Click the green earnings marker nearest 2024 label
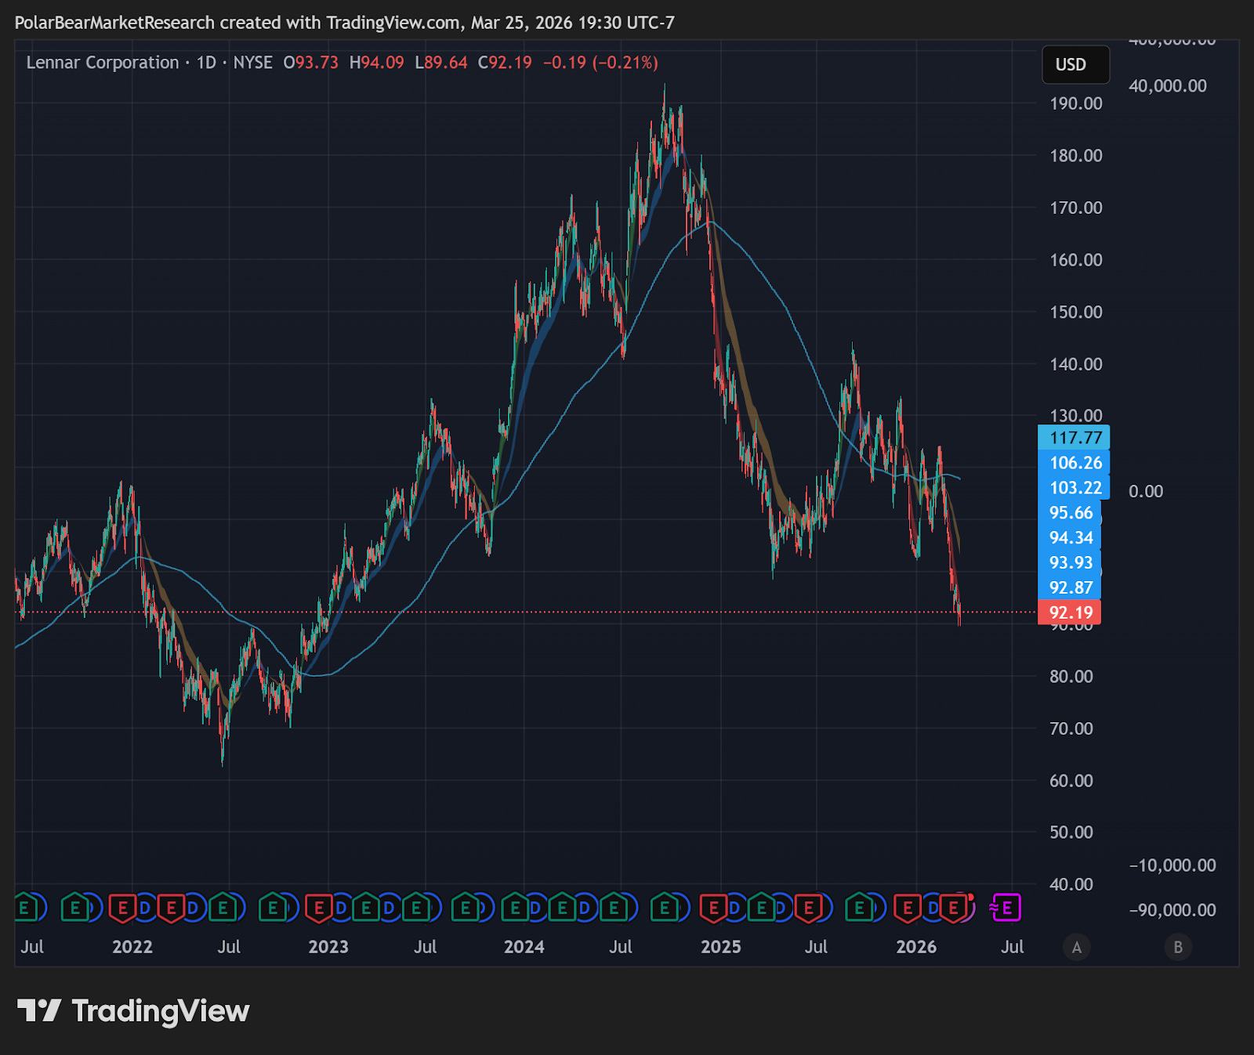 tap(515, 909)
